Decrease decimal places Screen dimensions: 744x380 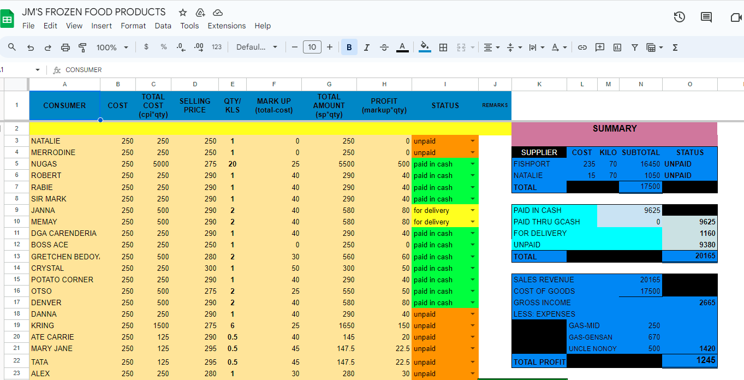pyautogui.click(x=181, y=47)
